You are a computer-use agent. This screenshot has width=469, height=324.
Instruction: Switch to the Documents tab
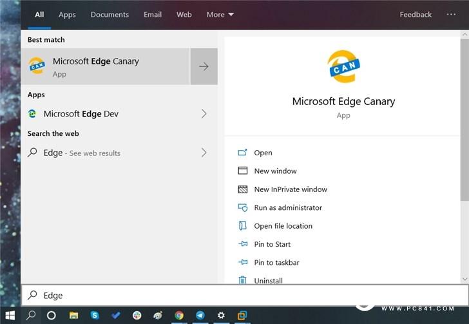coord(110,14)
